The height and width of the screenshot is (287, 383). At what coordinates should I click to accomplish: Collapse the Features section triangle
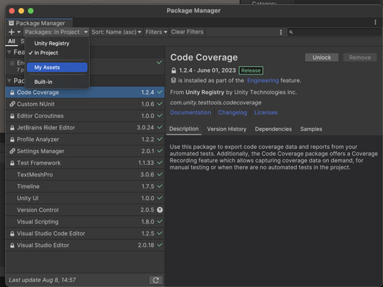10,52
